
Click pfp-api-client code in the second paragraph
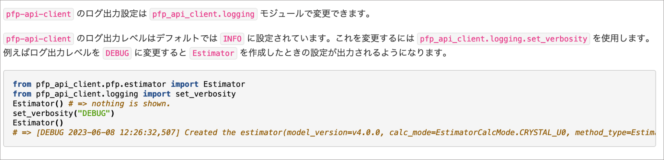tap(39, 39)
